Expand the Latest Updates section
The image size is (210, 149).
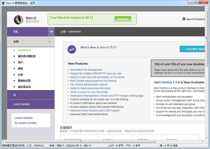pyautogui.click(x=31, y=104)
